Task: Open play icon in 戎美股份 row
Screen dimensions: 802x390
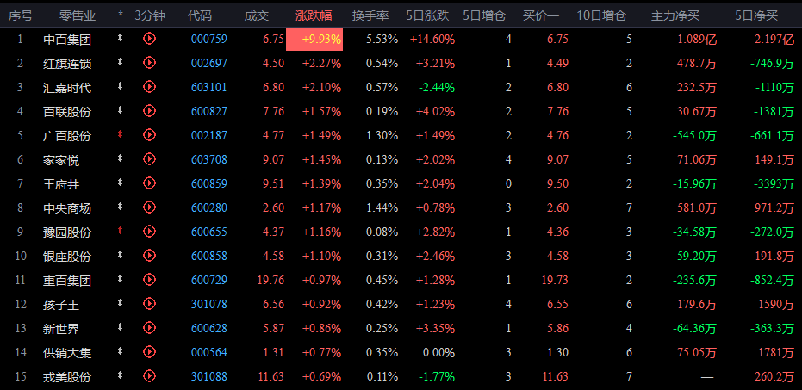Action: [x=149, y=376]
